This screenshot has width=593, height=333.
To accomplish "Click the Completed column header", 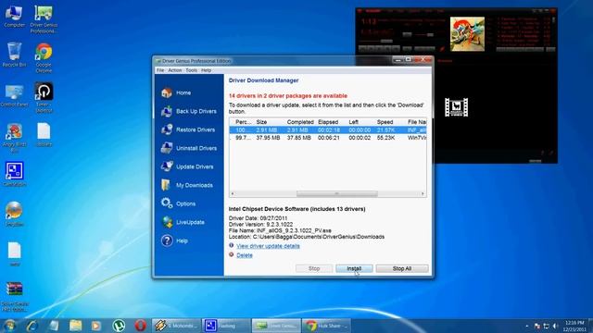I will 300,122.
